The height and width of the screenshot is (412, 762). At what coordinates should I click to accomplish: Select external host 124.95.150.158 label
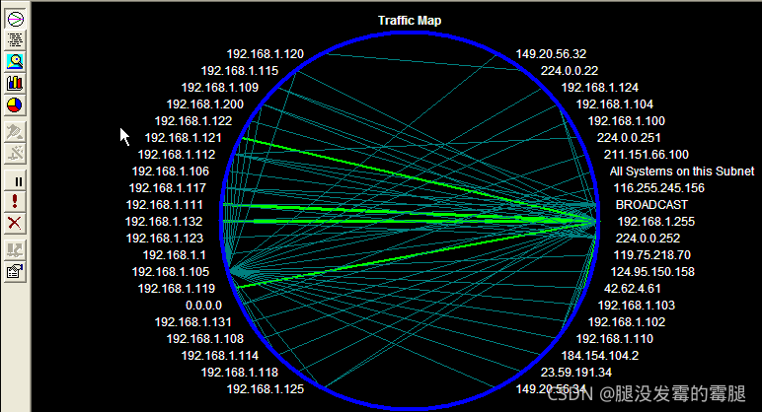[652, 272]
